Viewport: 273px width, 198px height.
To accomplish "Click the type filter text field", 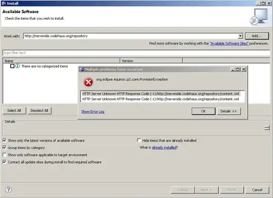I will coord(136,53).
